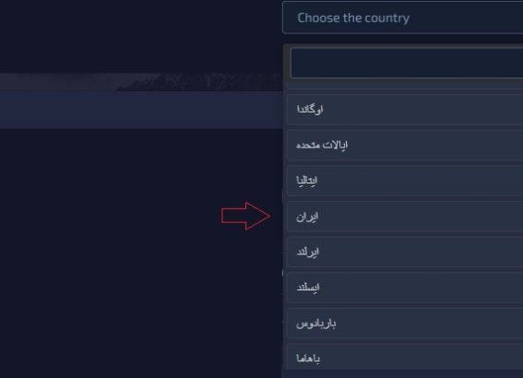The height and width of the screenshot is (378, 523).
Task: Select ایرلند (Ireland) list entry
Action: pos(405,252)
